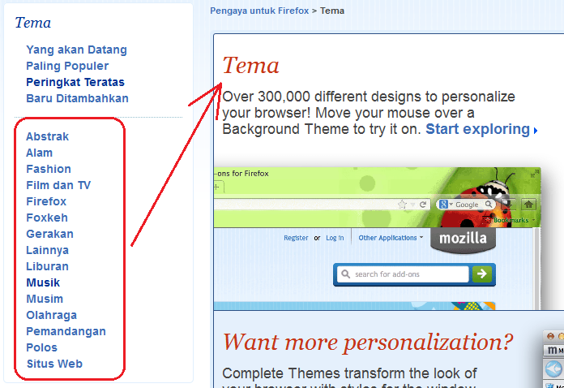Screen dimensions: 564x388
Task: Open the Paling Populer link
Action: tap(67, 66)
